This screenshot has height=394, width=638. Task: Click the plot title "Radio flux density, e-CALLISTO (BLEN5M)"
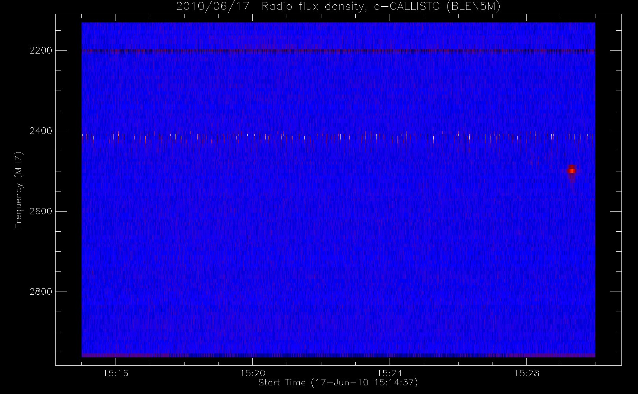coord(381,7)
